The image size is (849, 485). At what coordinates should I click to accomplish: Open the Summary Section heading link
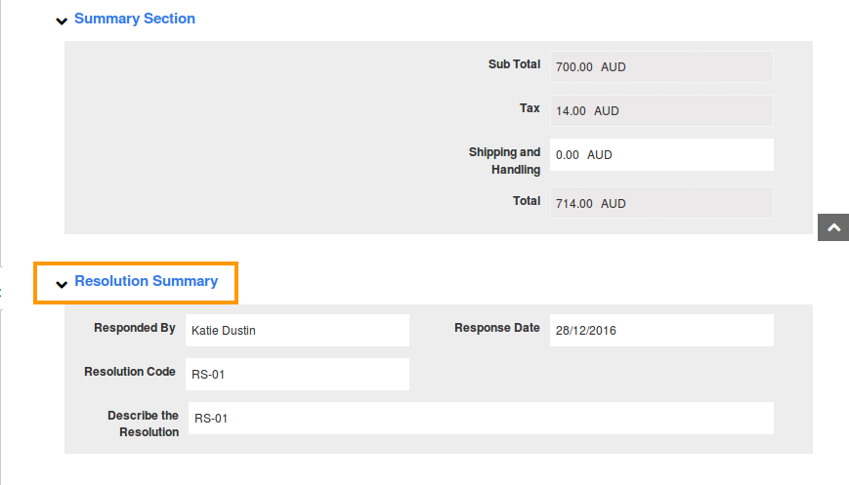[135, 19]
